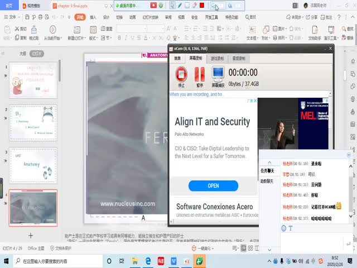Open Windows Start menu

pos(6,261)
